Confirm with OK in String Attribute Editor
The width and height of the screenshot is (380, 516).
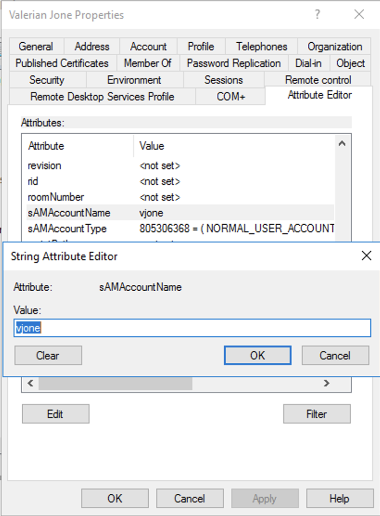coord(258,355)
